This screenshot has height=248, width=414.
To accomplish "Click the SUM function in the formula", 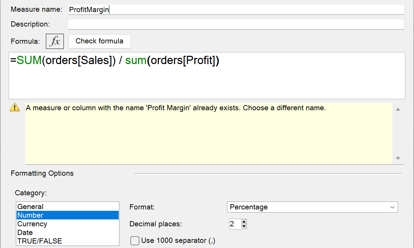I will 29,61.
